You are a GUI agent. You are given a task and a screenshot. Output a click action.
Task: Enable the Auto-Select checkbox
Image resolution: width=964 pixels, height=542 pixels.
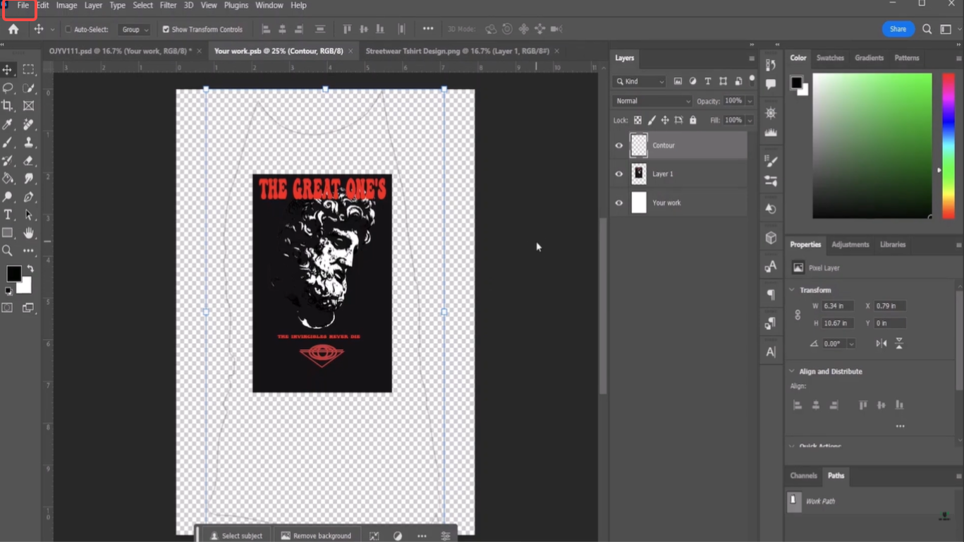point(68,30)
